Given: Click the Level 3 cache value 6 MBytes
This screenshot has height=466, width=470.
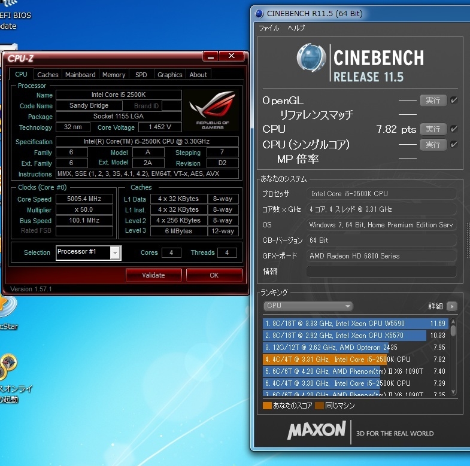Looking at the screenshot, I should [178, 231].
